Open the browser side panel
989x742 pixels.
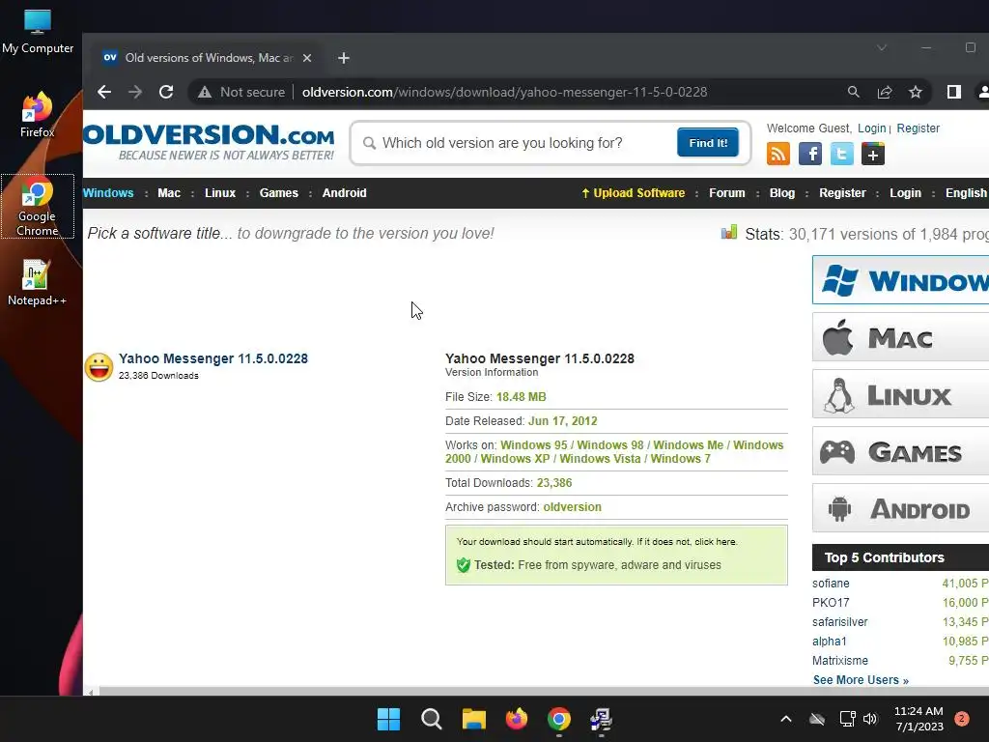tap(953, 92)
